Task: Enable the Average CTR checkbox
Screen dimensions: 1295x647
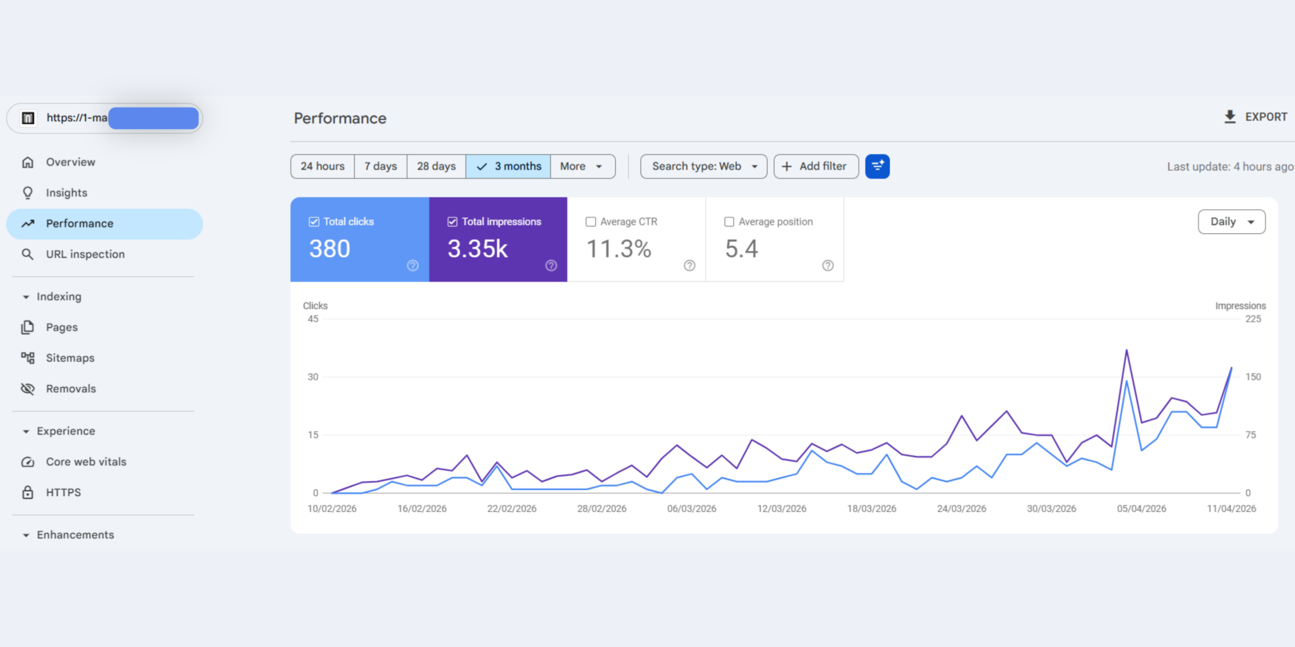Action: [x=590, y=222]
